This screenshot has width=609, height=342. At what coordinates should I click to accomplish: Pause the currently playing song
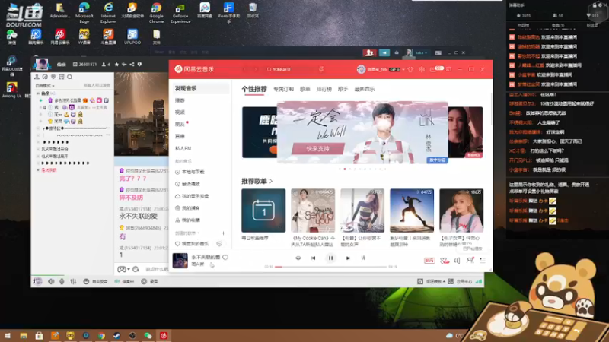tap(330, 258)
